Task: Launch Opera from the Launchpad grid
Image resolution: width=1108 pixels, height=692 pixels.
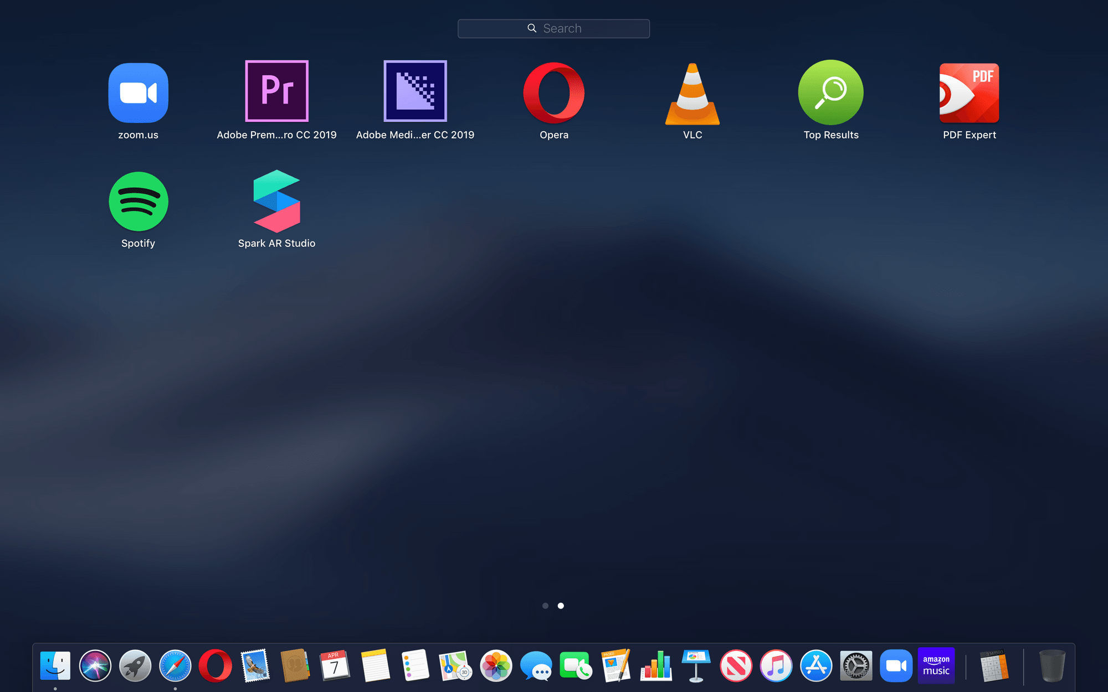Action: 554,92
